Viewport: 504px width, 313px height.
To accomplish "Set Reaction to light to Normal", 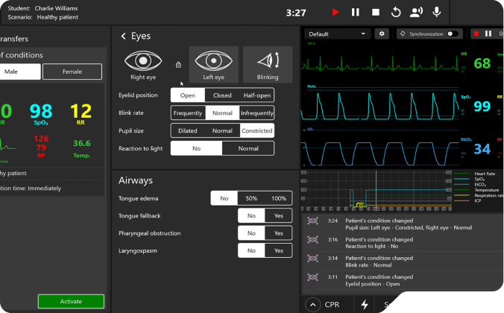I will click(248, 148).
